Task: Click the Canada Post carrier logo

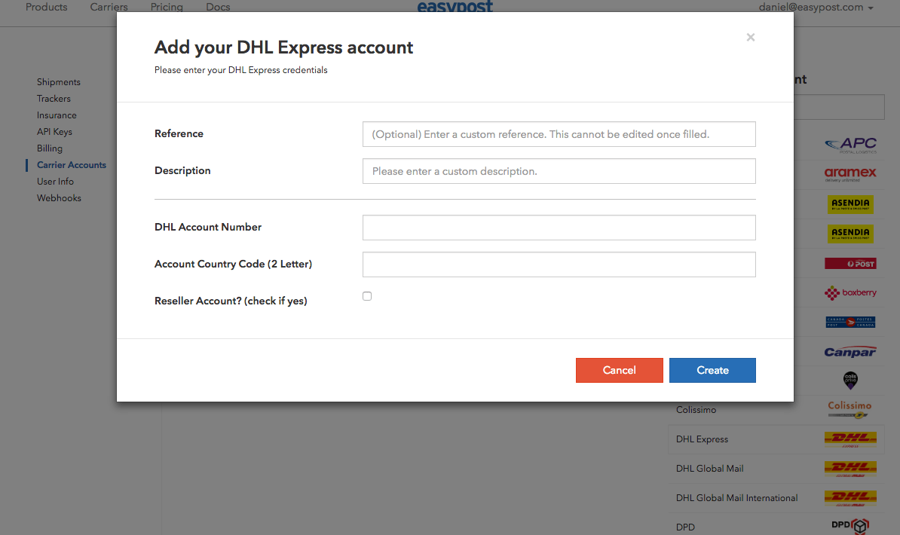Action: tap(851, 322)
